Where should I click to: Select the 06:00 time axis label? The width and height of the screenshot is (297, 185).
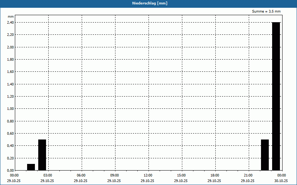click(x=81, y=175)
